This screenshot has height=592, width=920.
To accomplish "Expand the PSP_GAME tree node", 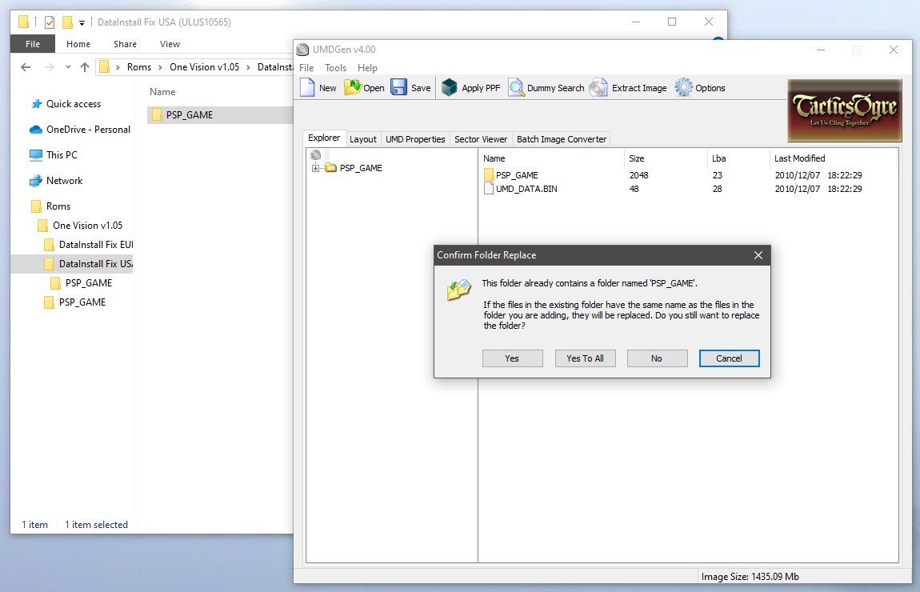I will pos(316,168).
